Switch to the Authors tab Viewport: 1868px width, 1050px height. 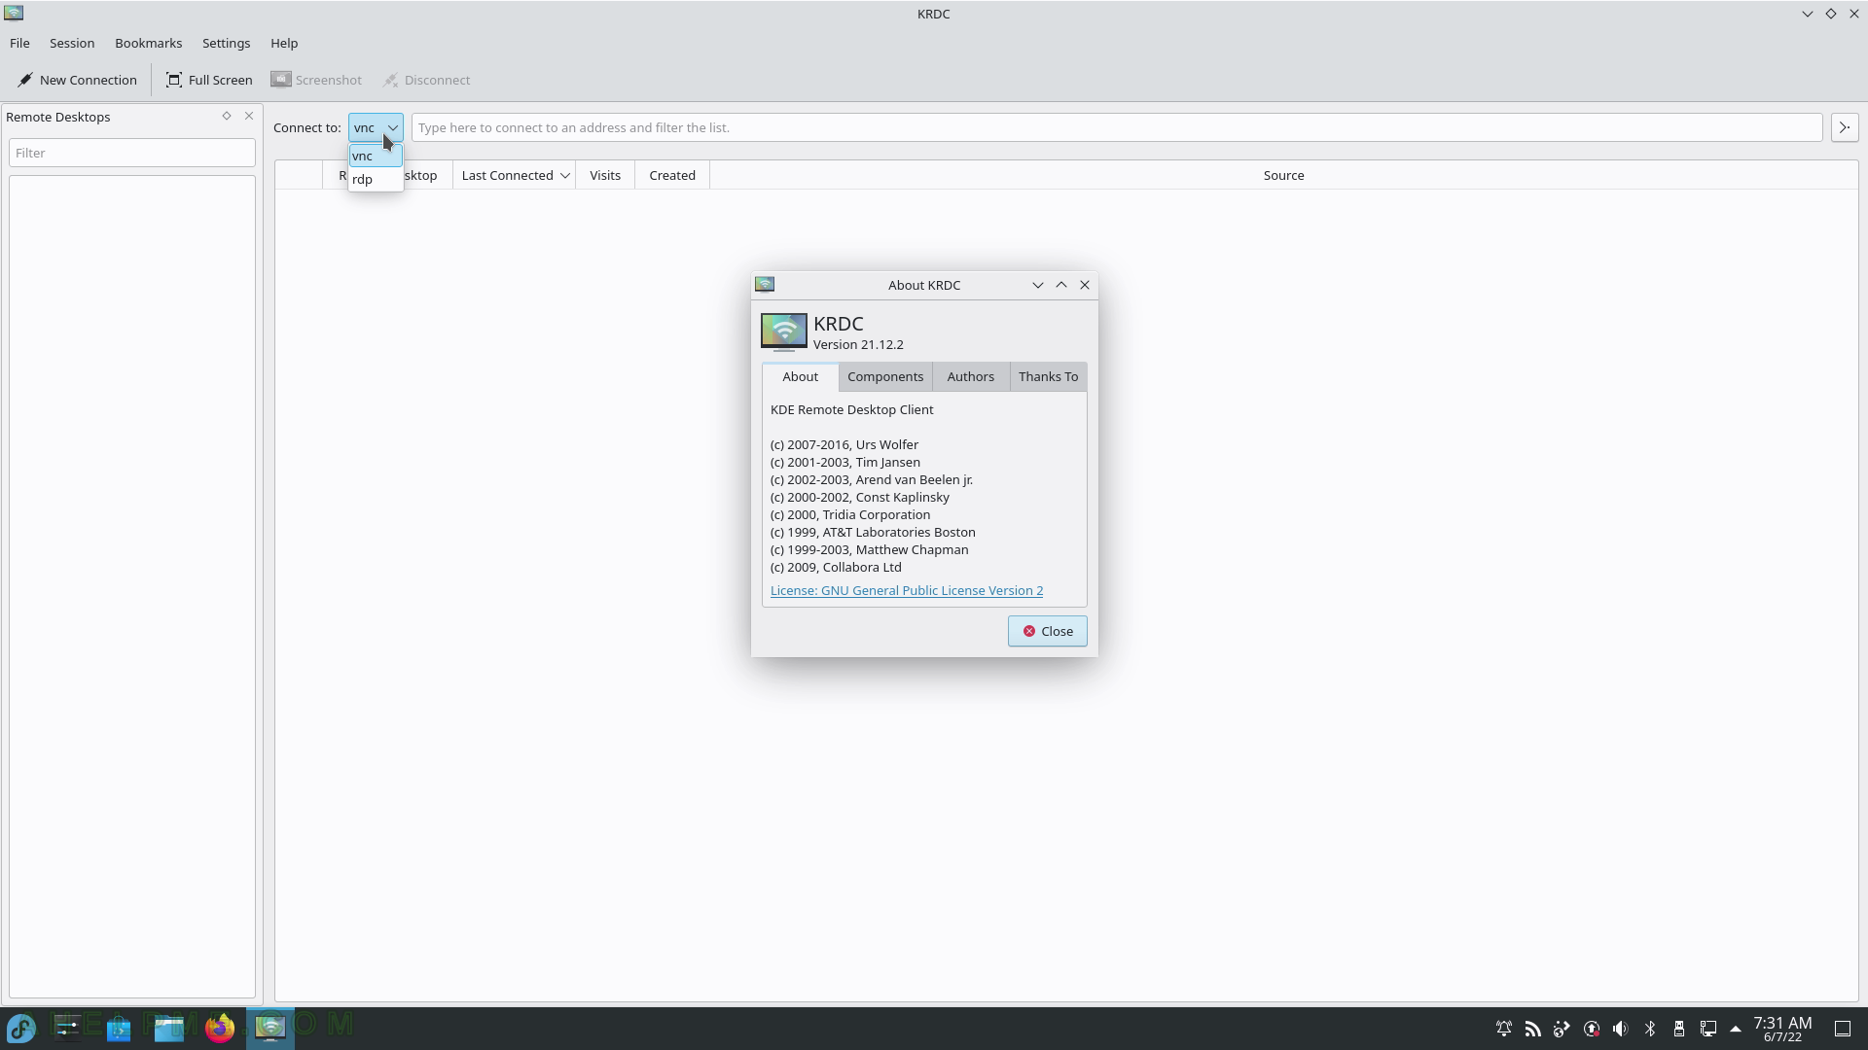click(x=971, y=376)
